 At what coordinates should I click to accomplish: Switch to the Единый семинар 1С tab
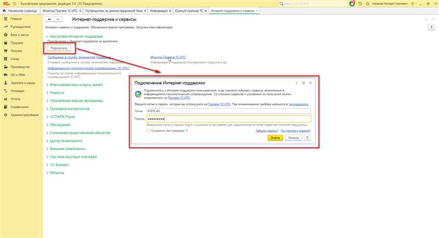tap(189, 11)
